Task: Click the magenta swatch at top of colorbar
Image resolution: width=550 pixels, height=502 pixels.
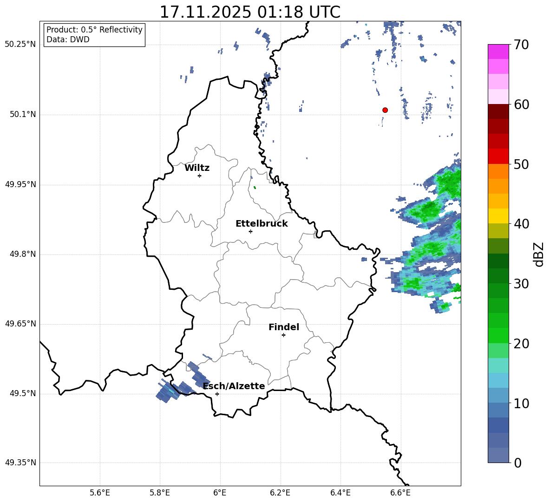Action: pyautogui.click(x=498, y=52)
